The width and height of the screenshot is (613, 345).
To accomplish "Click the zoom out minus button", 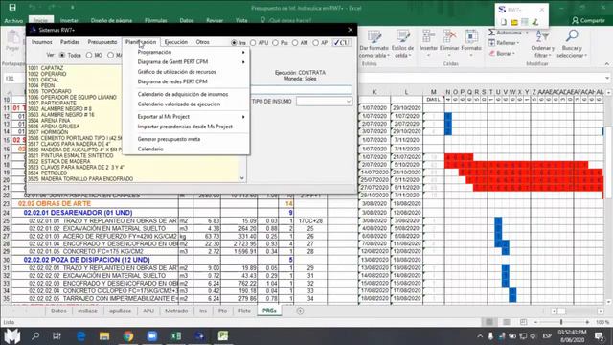I will pos(535,322).
